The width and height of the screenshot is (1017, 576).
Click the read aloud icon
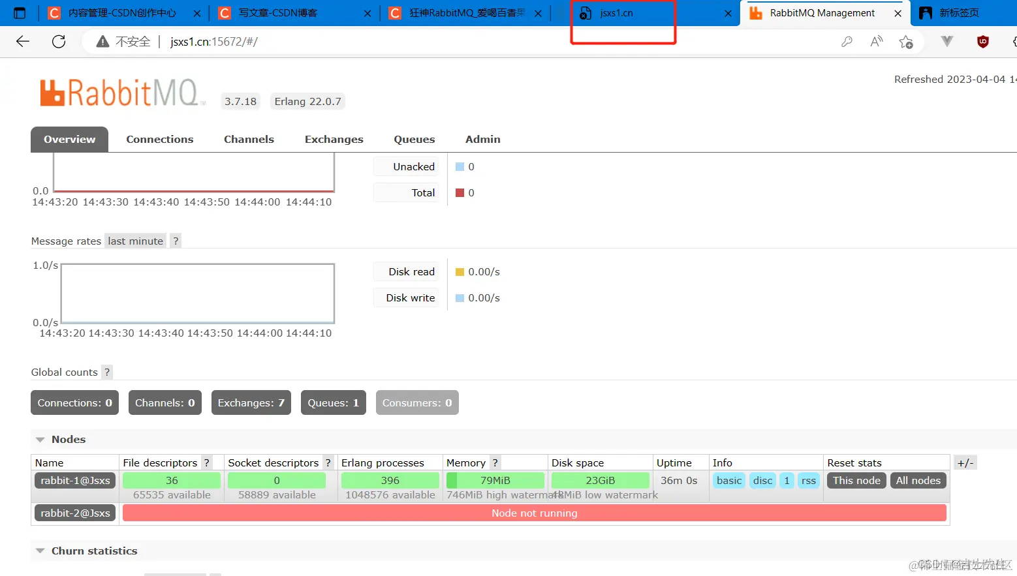coord(877,42)
